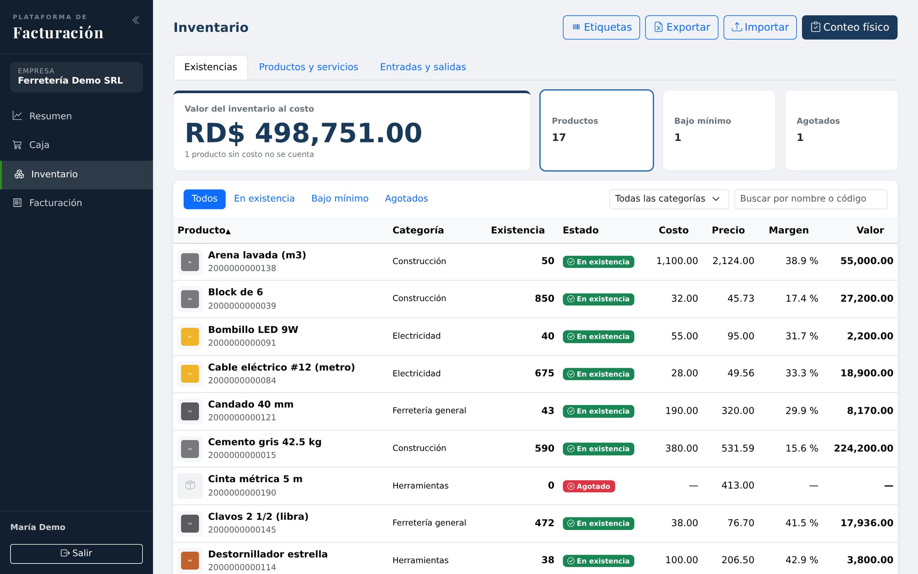The height and width of the screenshot is (574, 918).
Task: Sort by Costo column header
Action: click(673, 231)
